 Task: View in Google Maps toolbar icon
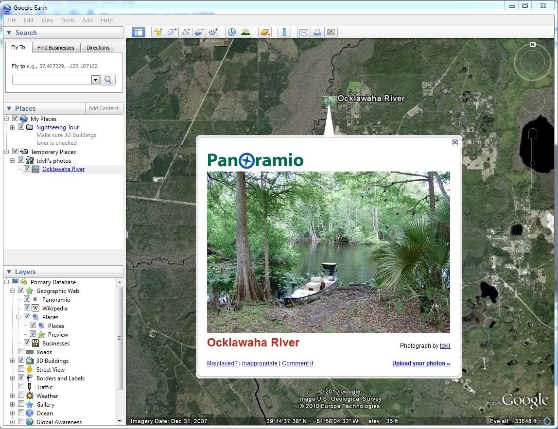pos(331,32)
